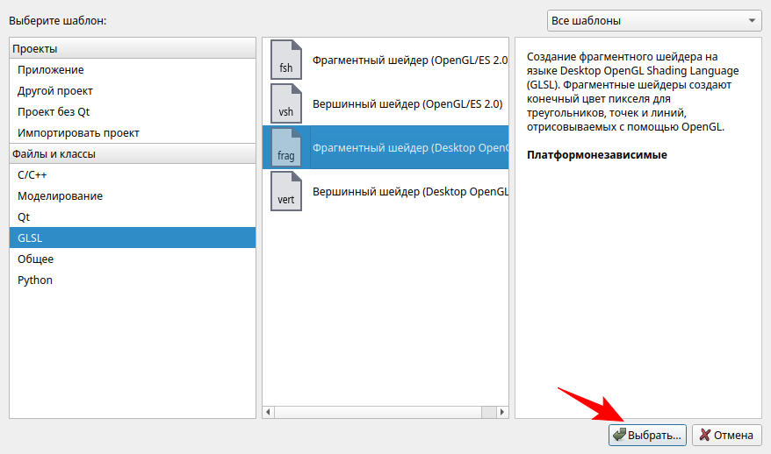Select the «C/C++» file category
Screen dimensions: 771x454
(32, 175)
